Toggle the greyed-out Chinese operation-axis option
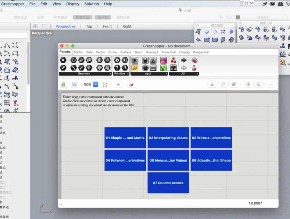290x219 pixels. 103,18
